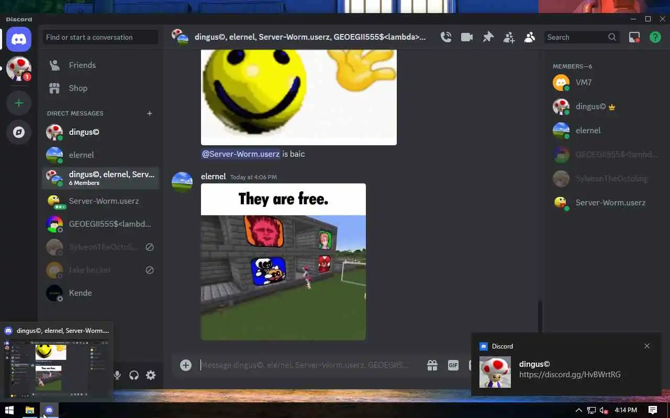
Task: Open Discord home direct messages button
Action: pyautogui.click(x=19, y=39)
